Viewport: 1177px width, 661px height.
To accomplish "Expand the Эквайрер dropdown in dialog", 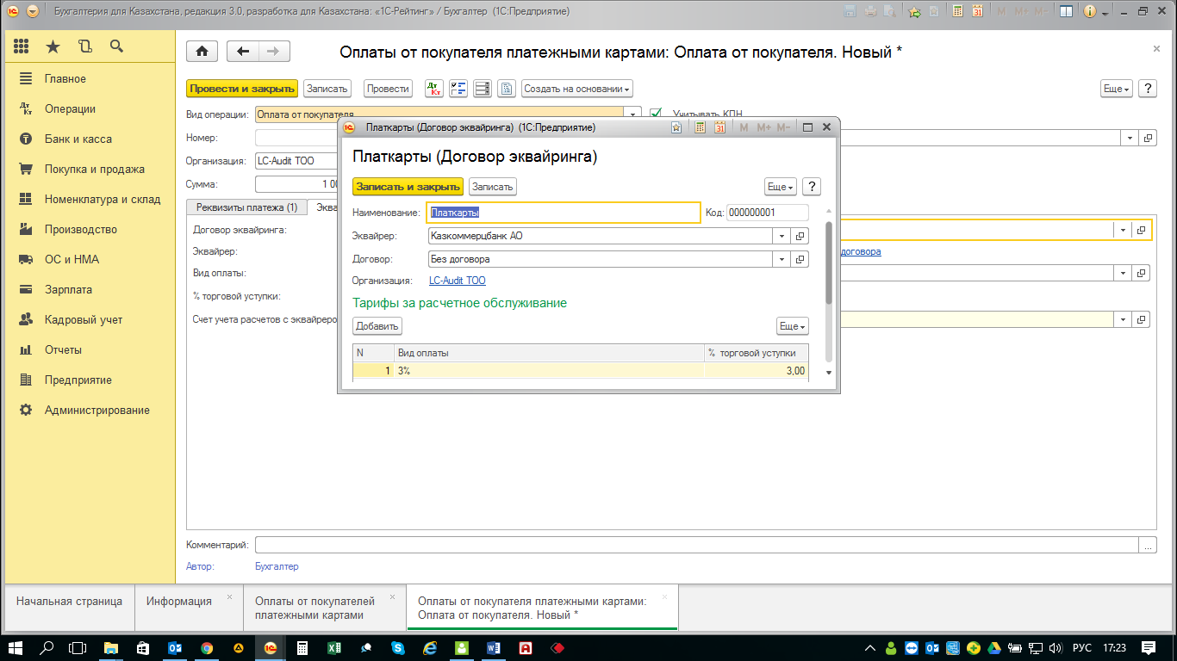I will click(x=782, y=236).
